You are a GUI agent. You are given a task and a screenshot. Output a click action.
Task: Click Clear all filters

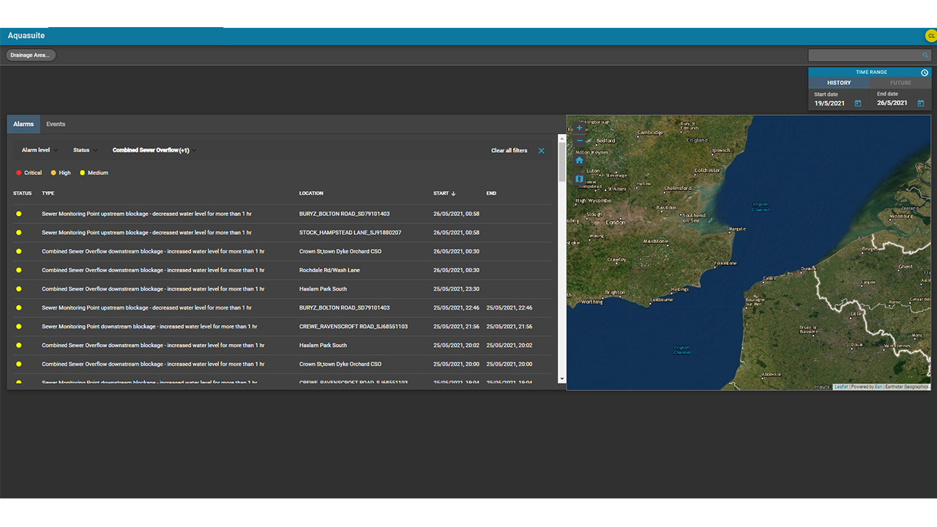(x=509, y=151)
